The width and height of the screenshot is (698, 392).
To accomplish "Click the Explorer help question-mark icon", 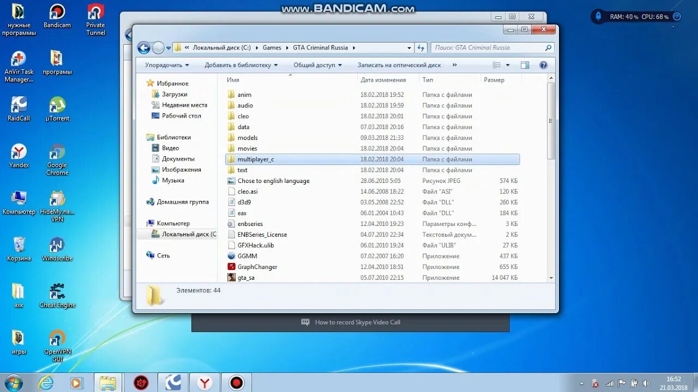I will tap(543, 65).
